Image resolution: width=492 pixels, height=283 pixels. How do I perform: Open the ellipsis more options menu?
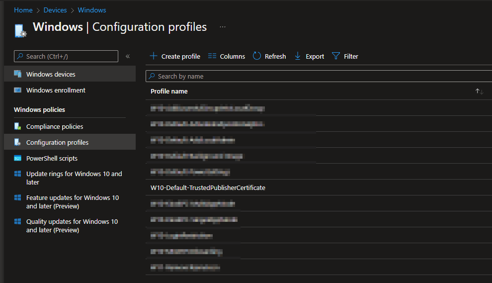tap(223, 27)
